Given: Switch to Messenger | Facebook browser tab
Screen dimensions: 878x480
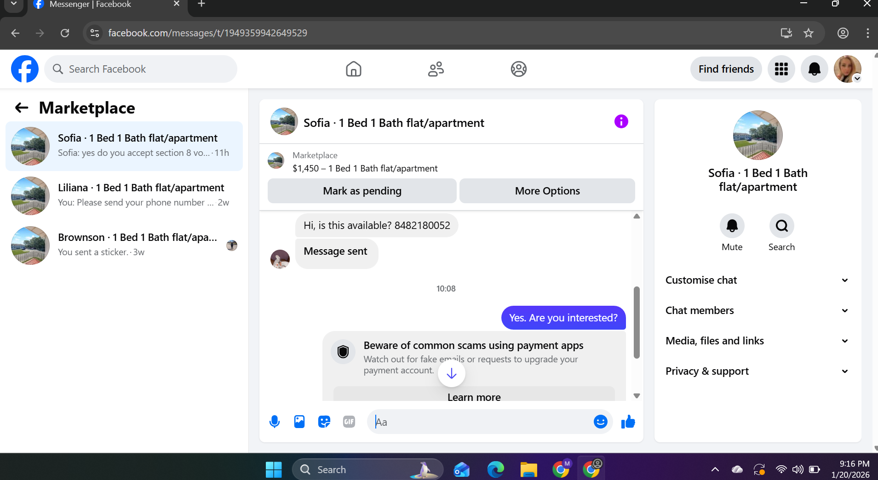Looking at the screenshot, I should pos(109,6).
